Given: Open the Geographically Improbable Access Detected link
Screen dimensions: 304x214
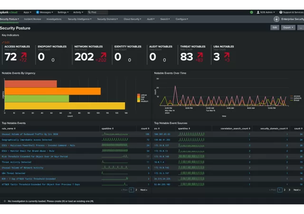Looking at the screenshot, I should tap(27, 140).
